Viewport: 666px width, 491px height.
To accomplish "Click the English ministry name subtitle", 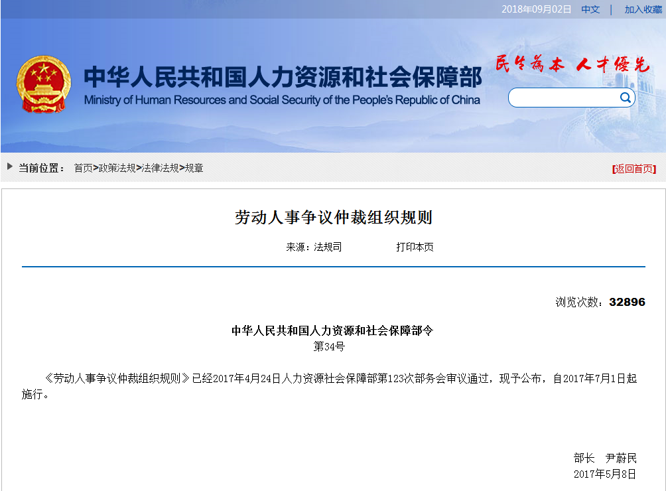I will (x=282, y=100).
